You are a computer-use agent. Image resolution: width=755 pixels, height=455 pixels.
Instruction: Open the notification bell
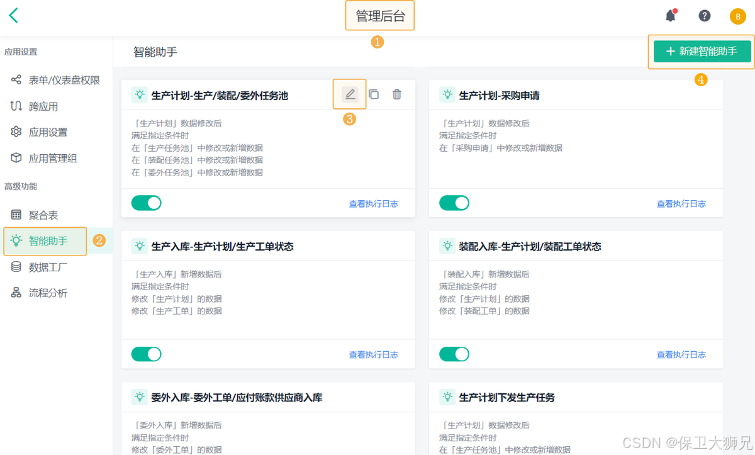pos(671,16)
